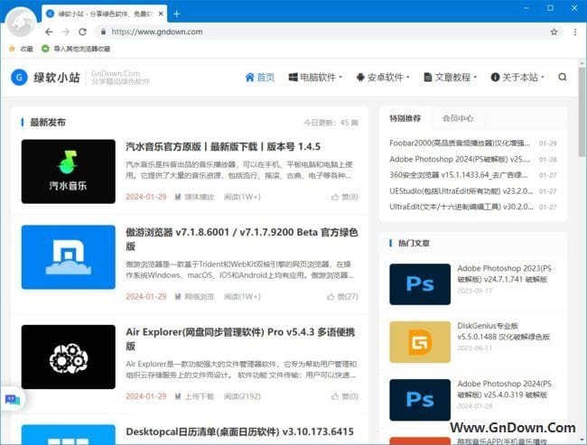Click the floating chat bubble icon
The height and width of the screenshot is (445, 587).
13,400
